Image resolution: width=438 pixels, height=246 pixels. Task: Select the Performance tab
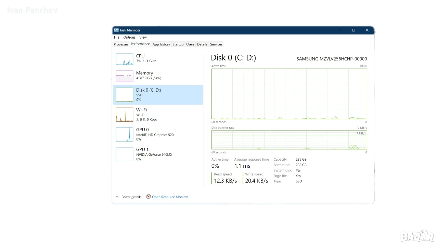point(140,44)
